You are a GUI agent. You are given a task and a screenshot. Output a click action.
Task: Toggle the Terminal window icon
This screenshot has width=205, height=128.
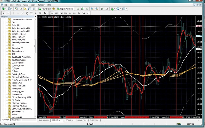[x=30, y=9]
